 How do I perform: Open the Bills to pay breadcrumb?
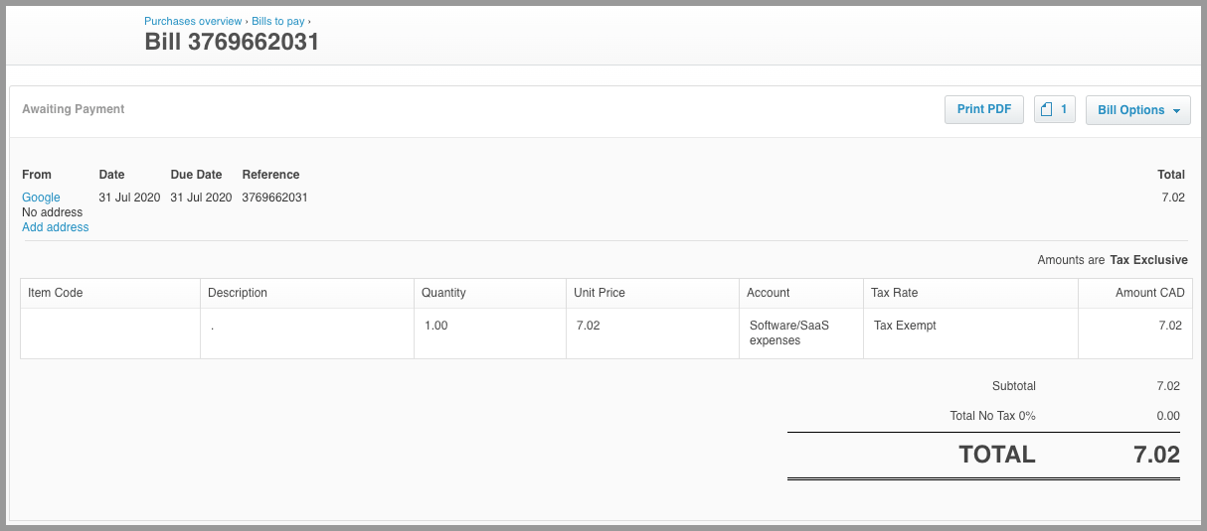278,21
